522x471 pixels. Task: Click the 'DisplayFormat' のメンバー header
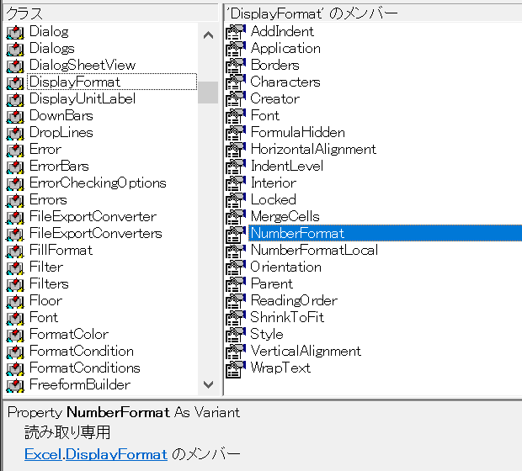click(373, 13)
